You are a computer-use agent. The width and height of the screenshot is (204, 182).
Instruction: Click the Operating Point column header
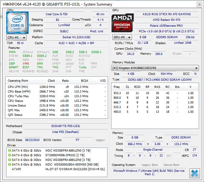(21, 81)
